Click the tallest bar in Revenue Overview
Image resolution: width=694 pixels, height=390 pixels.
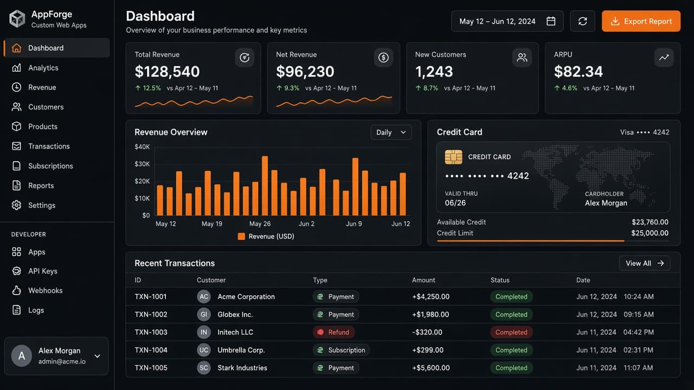pyautogui.click(x=265, y=186)
